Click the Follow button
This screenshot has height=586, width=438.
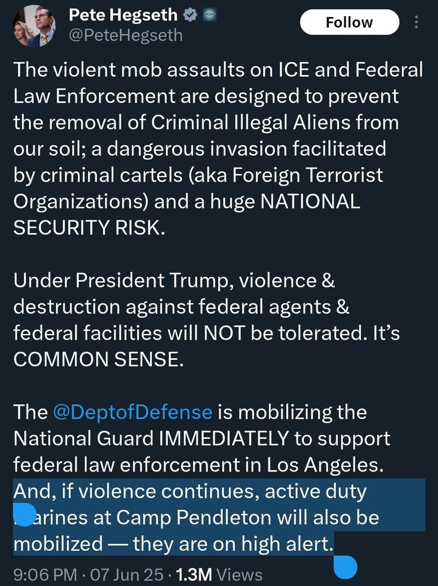pos(349,22)
